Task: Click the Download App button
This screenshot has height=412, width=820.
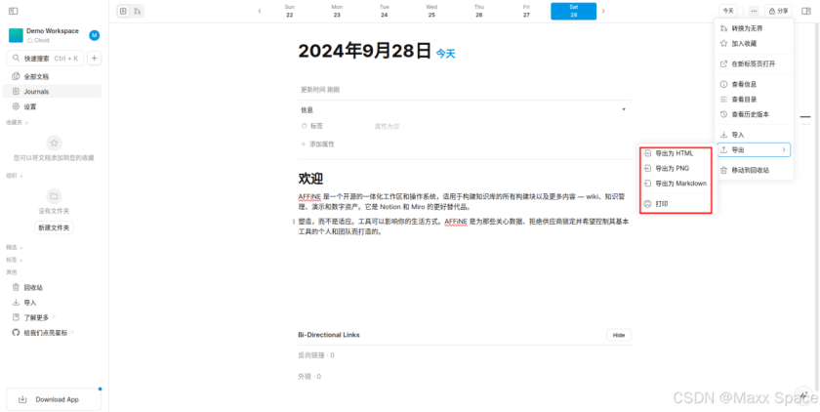Action: 54,399
